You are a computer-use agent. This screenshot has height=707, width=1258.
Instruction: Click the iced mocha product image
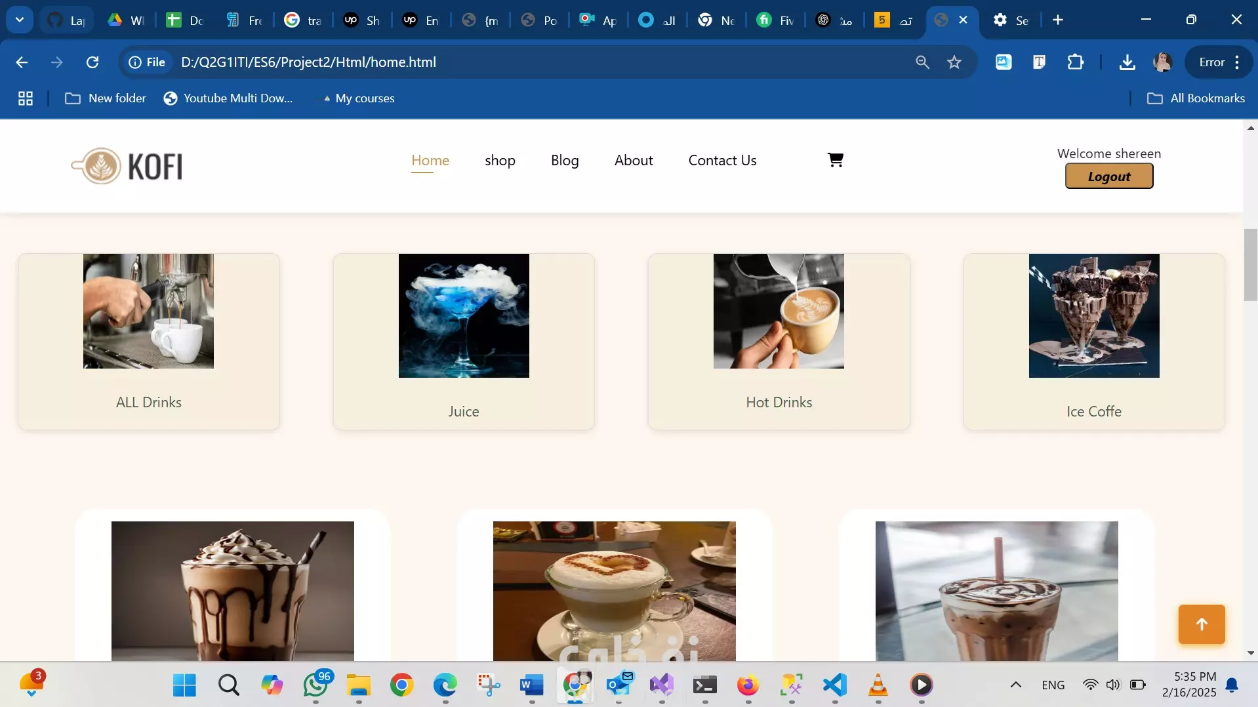[x=996, y=591]
